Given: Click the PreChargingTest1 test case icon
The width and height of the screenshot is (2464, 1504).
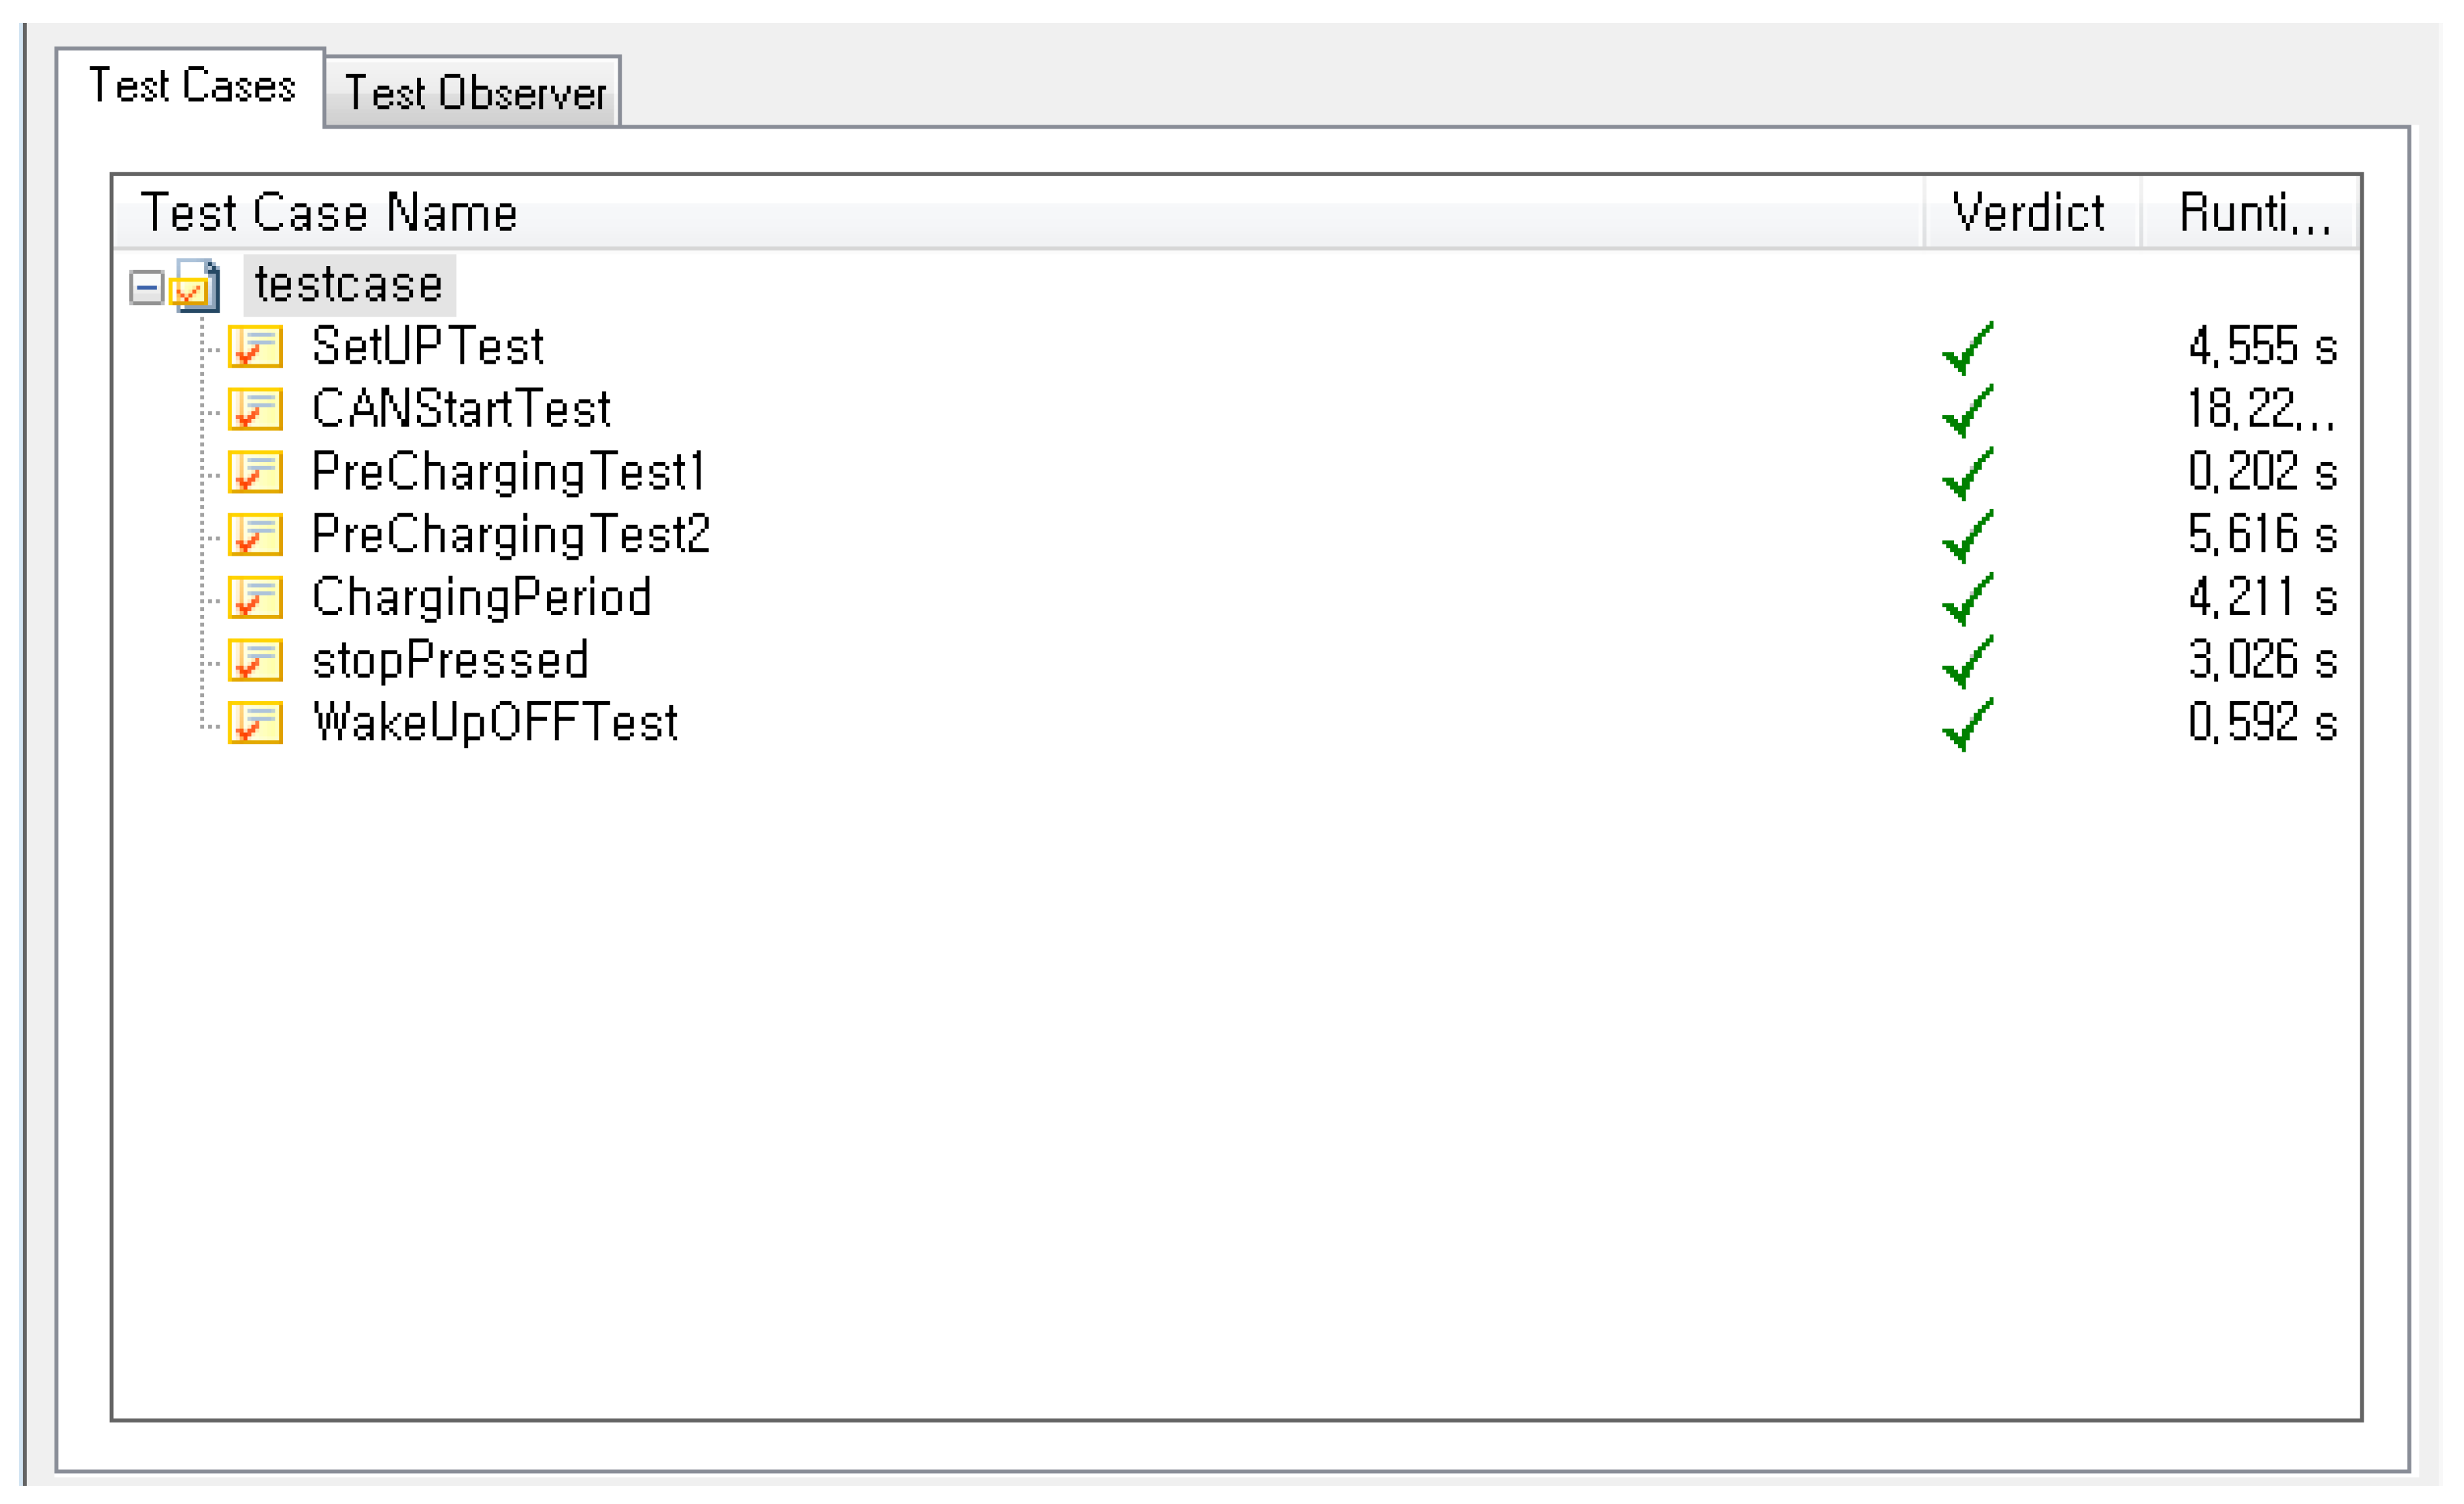Looking at the screenshot, I should [x=255, y=473].
